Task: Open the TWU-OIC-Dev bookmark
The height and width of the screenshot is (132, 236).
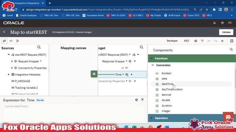Action: [x=49, y=15]
